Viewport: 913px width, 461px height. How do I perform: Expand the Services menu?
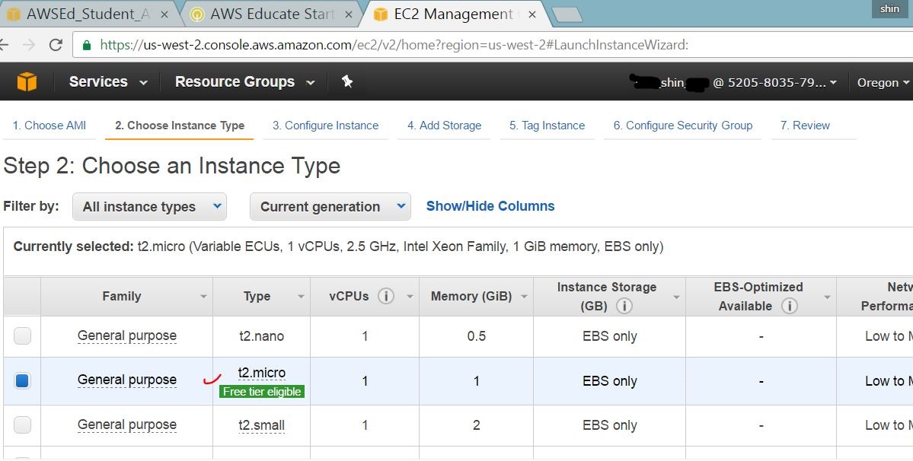[x=108, y=82]
